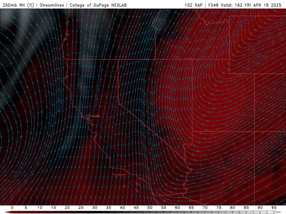286x214 pixels.
Task: Click the colorbar label "55"
Action: point(164,208)
